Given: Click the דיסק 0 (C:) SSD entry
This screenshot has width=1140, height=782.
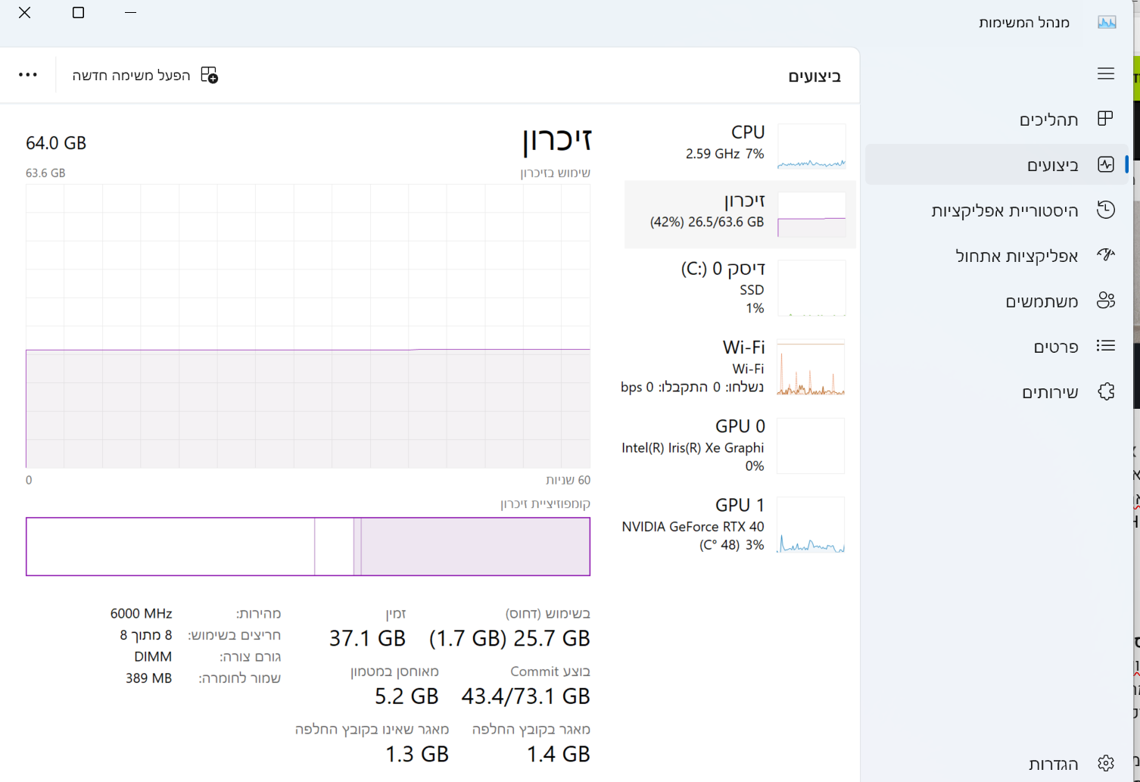Looking at the screenshot, I should pyautogui.click(x=740, y=288).
